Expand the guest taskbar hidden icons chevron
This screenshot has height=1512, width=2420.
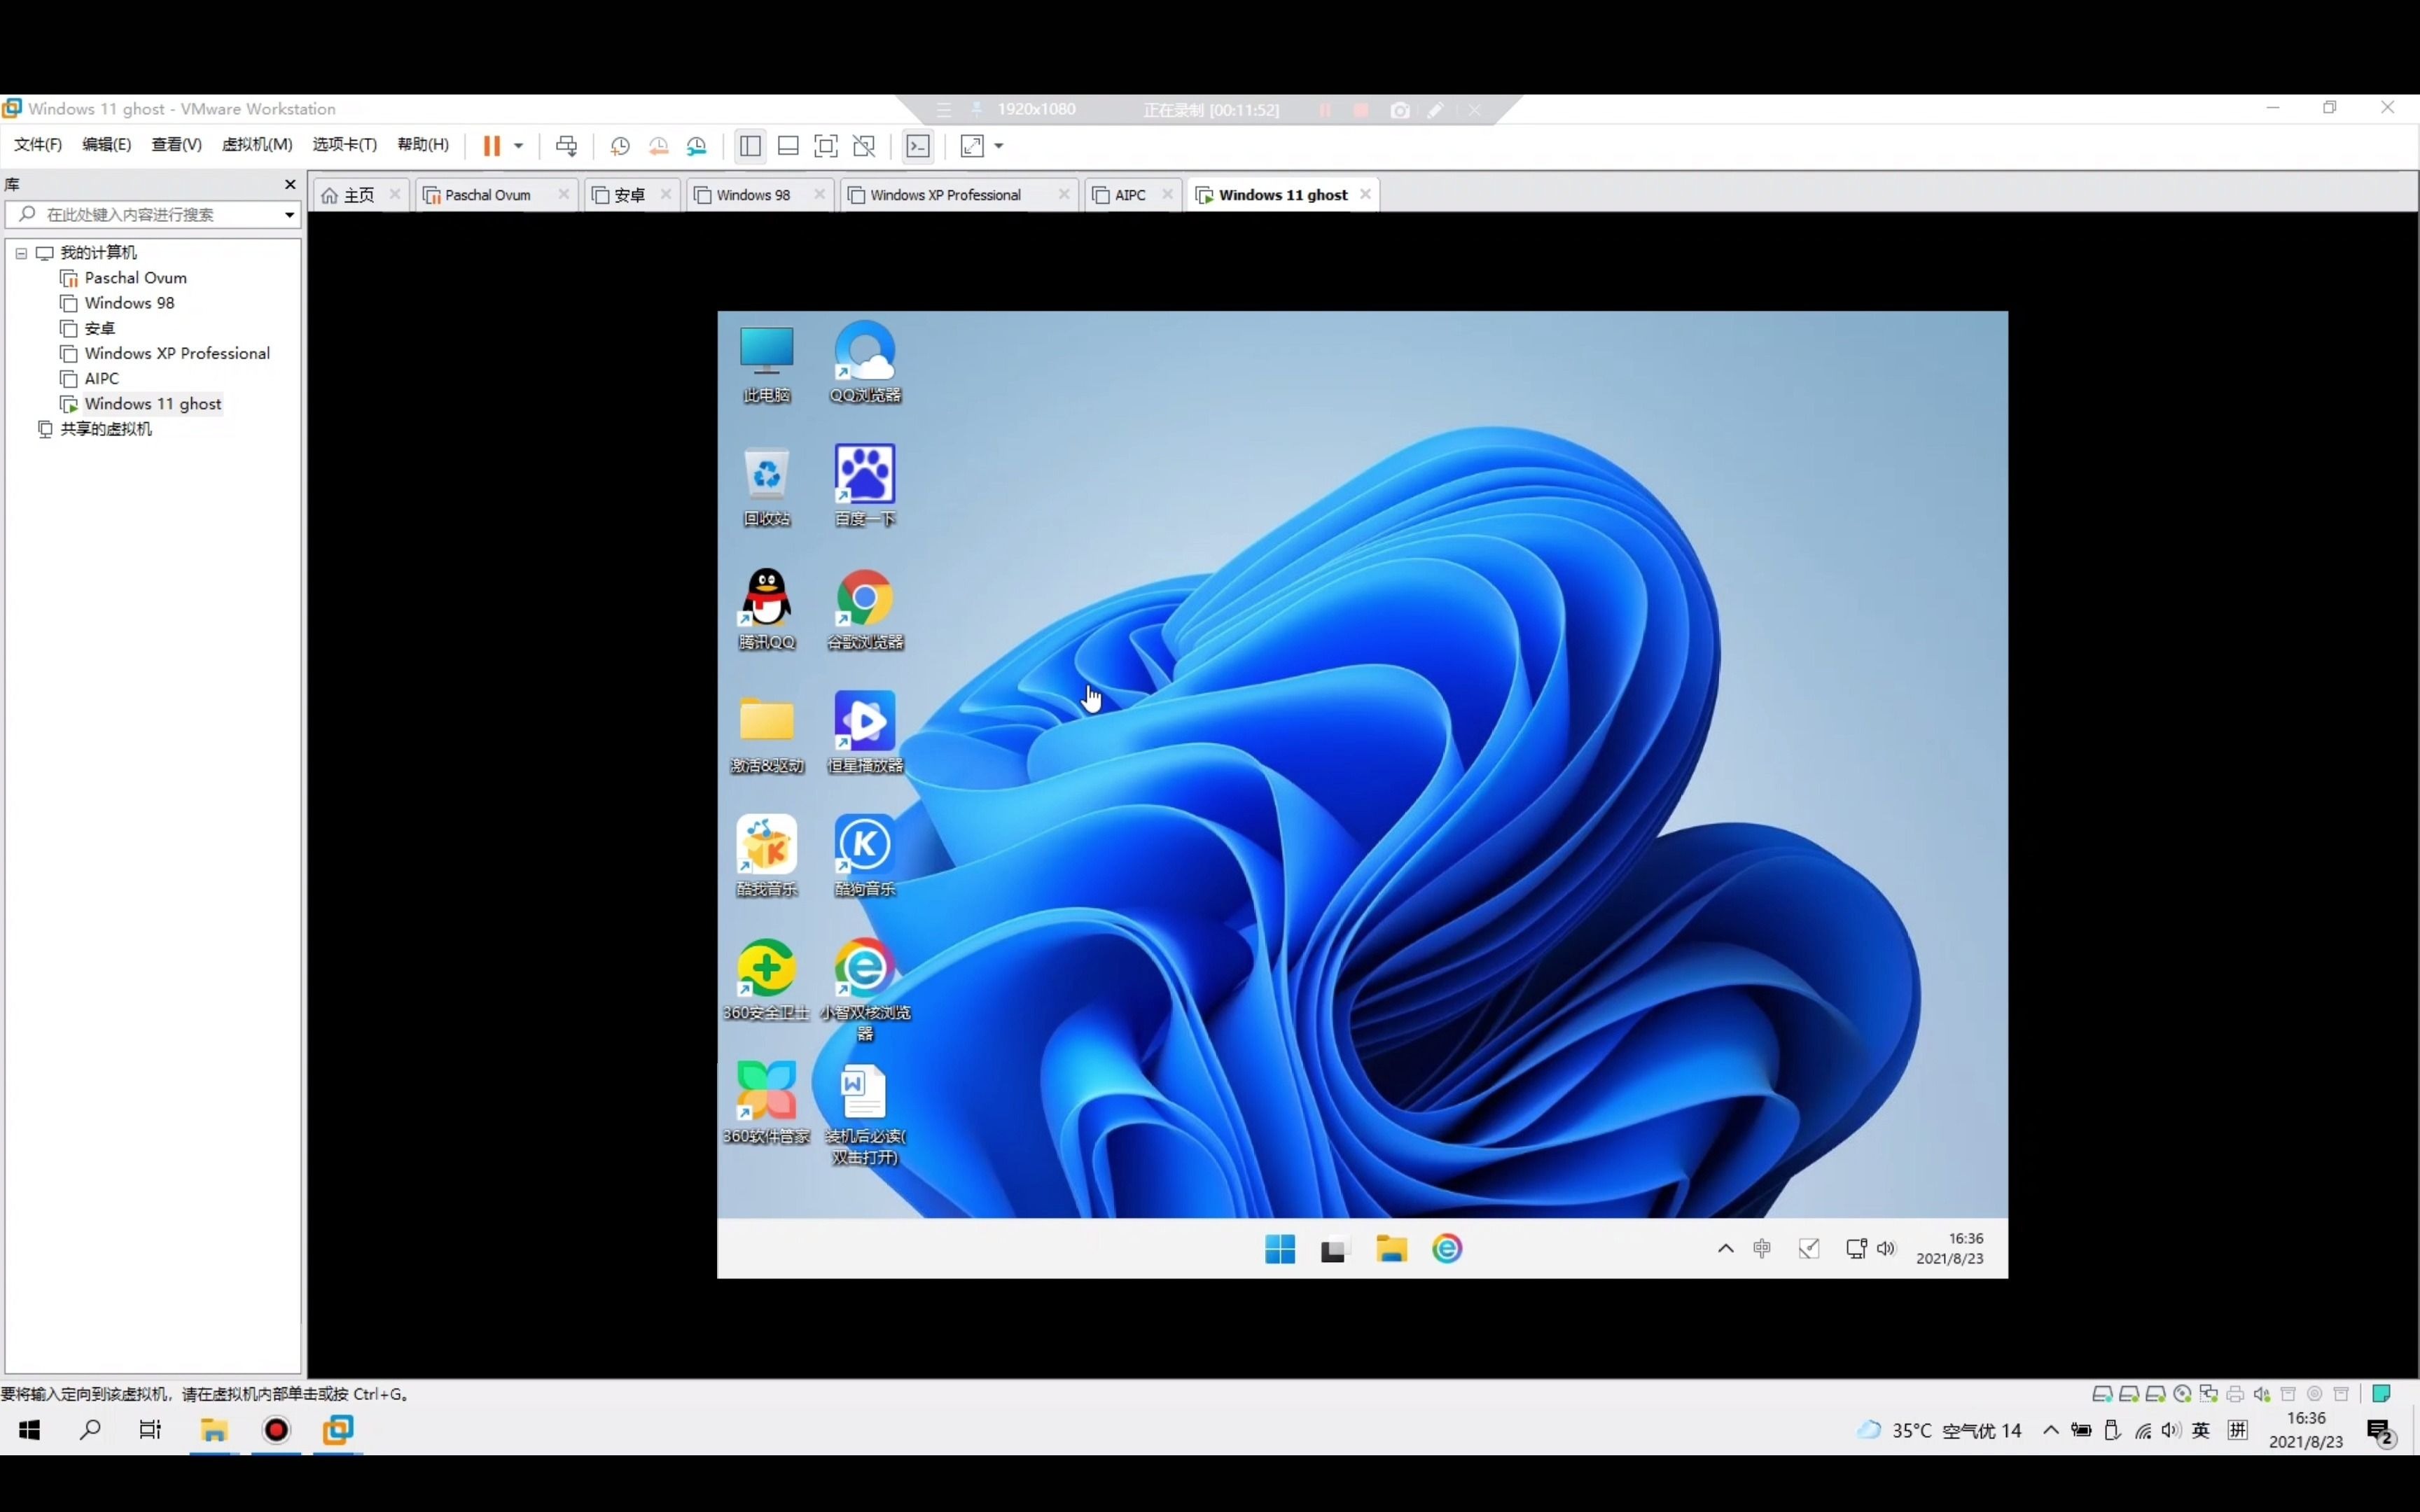coord(1725,1248)
